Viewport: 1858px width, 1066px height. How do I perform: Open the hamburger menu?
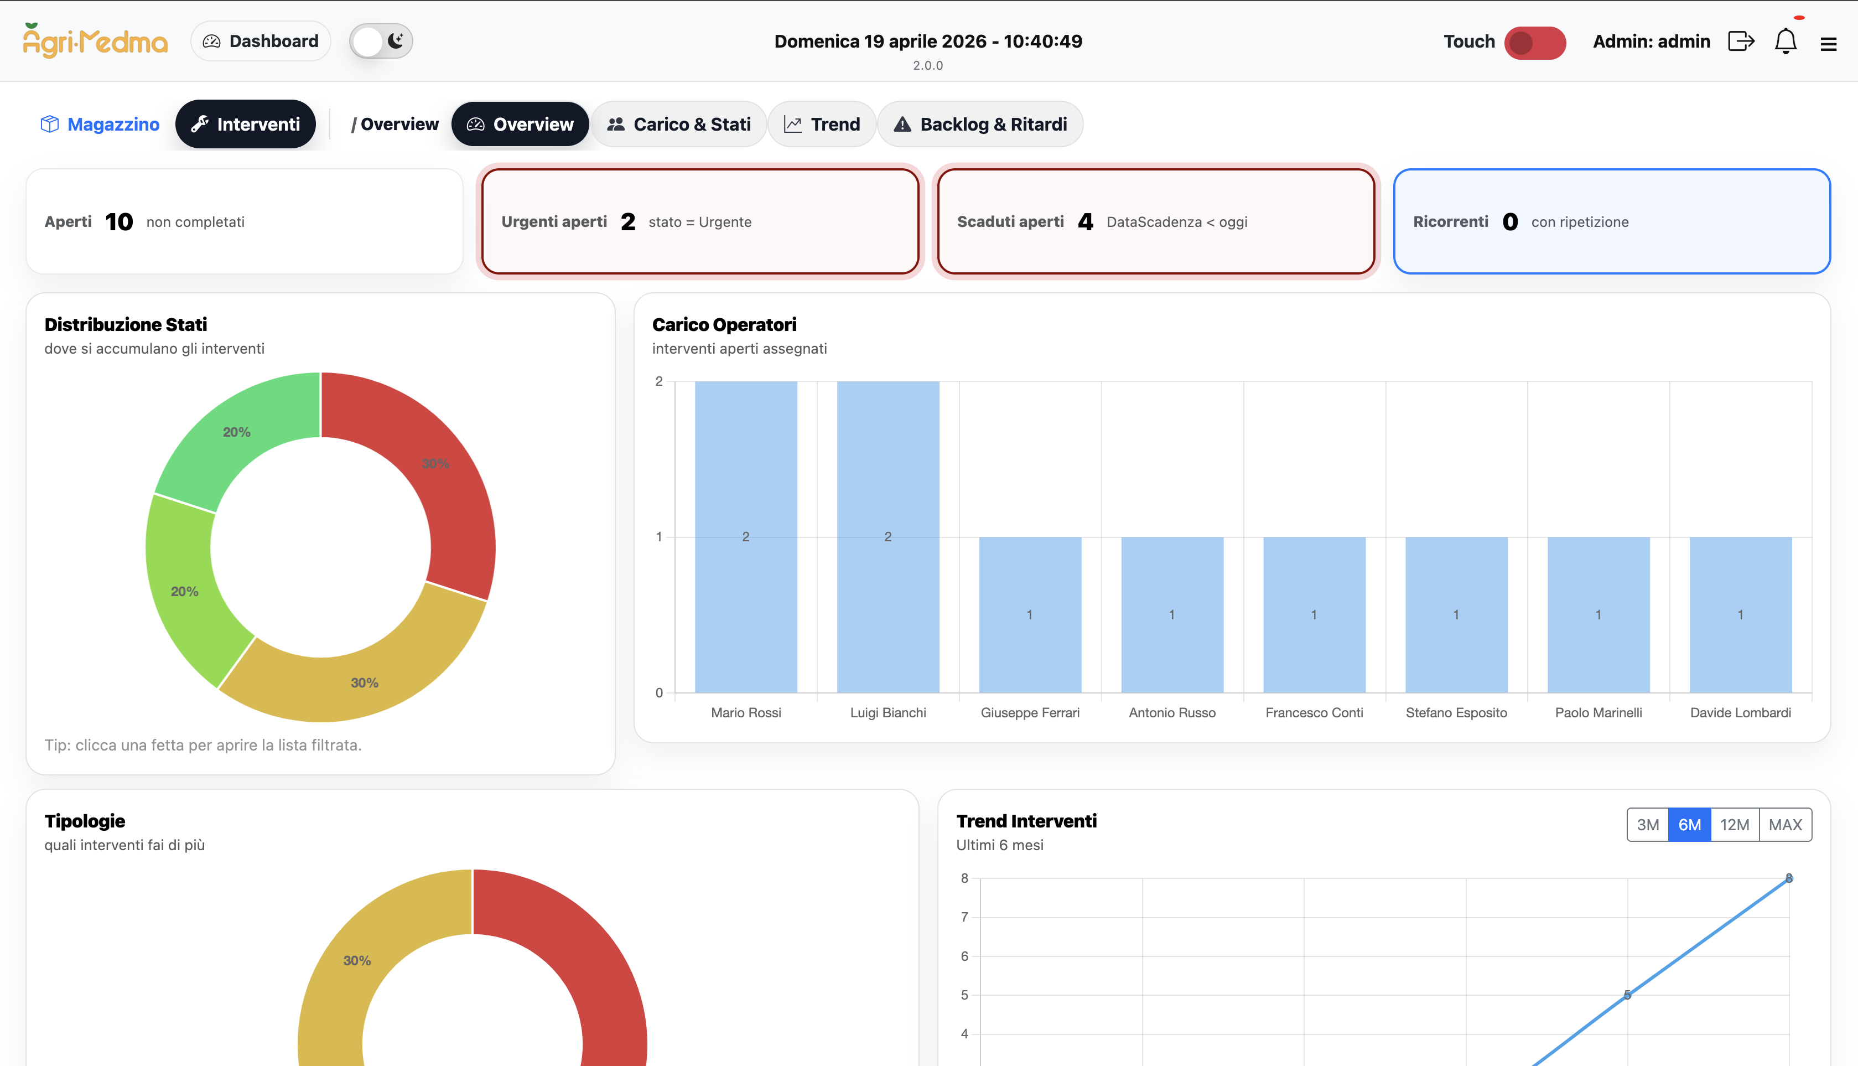point(1828,45)
